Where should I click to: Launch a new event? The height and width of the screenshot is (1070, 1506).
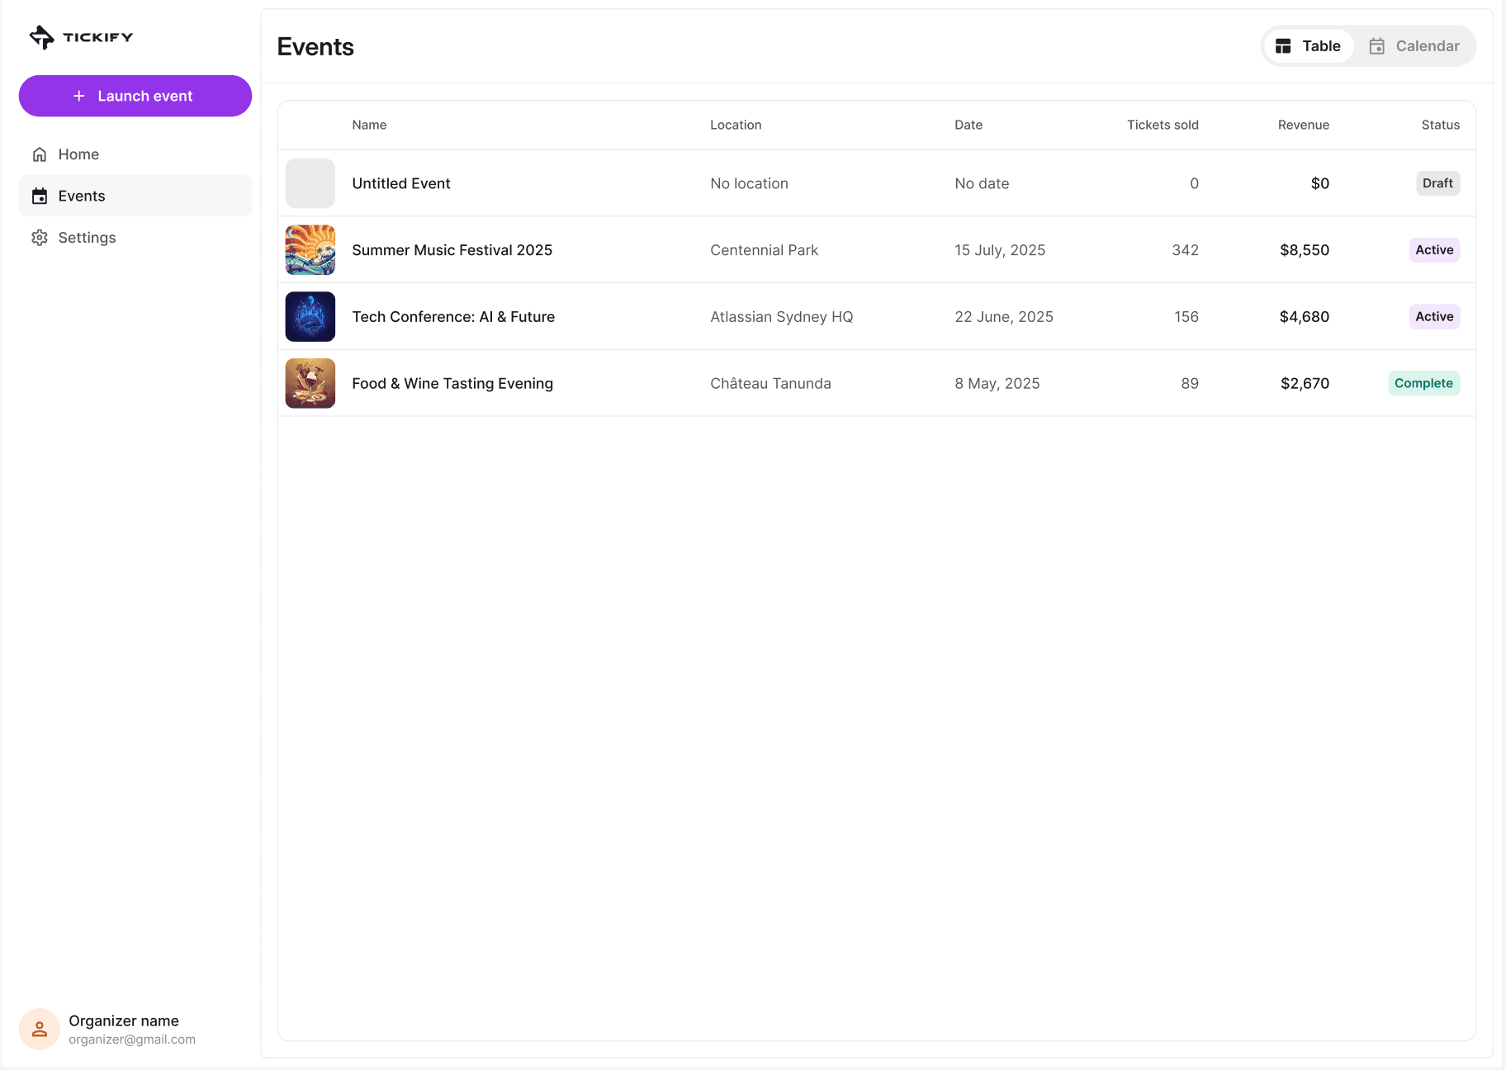click(x=135, y=96)
